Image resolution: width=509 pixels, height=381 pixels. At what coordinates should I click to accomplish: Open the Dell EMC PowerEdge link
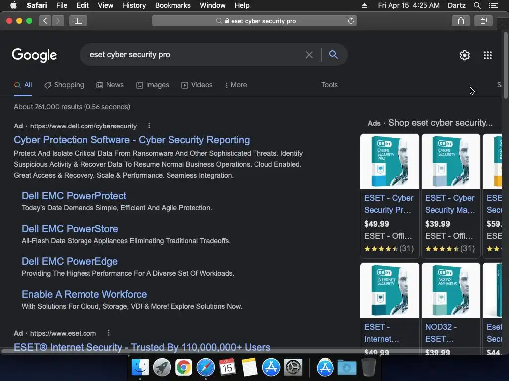click(x=70, y=261)
